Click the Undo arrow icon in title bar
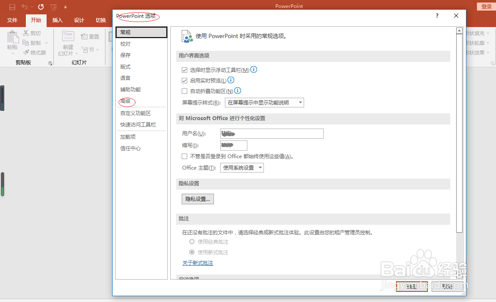 25,7
